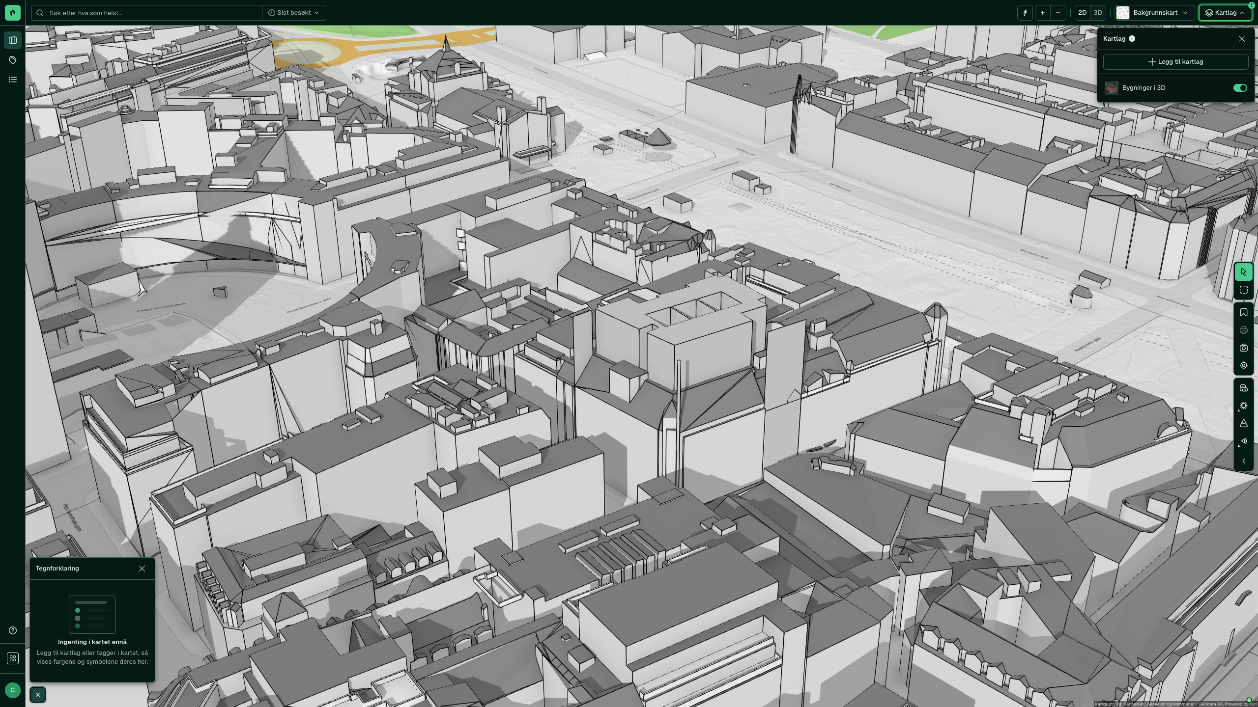Click the printer icon in right toolbar
This screenshot has width=1258, height=707.
1243,330
